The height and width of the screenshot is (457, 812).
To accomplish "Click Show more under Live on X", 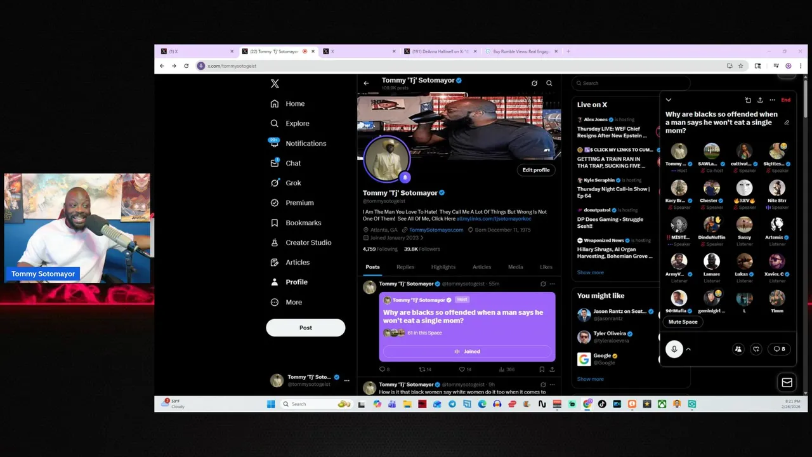I will click(591, 272).
